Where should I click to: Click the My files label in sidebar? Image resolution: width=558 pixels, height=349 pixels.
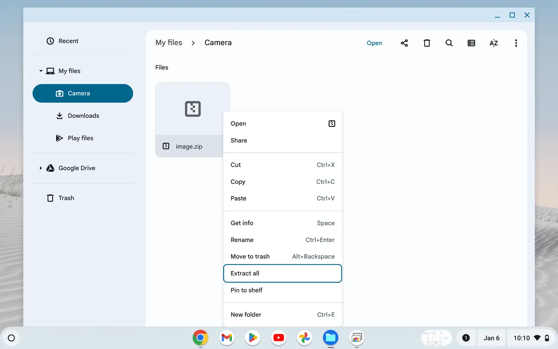coord(69,71)
